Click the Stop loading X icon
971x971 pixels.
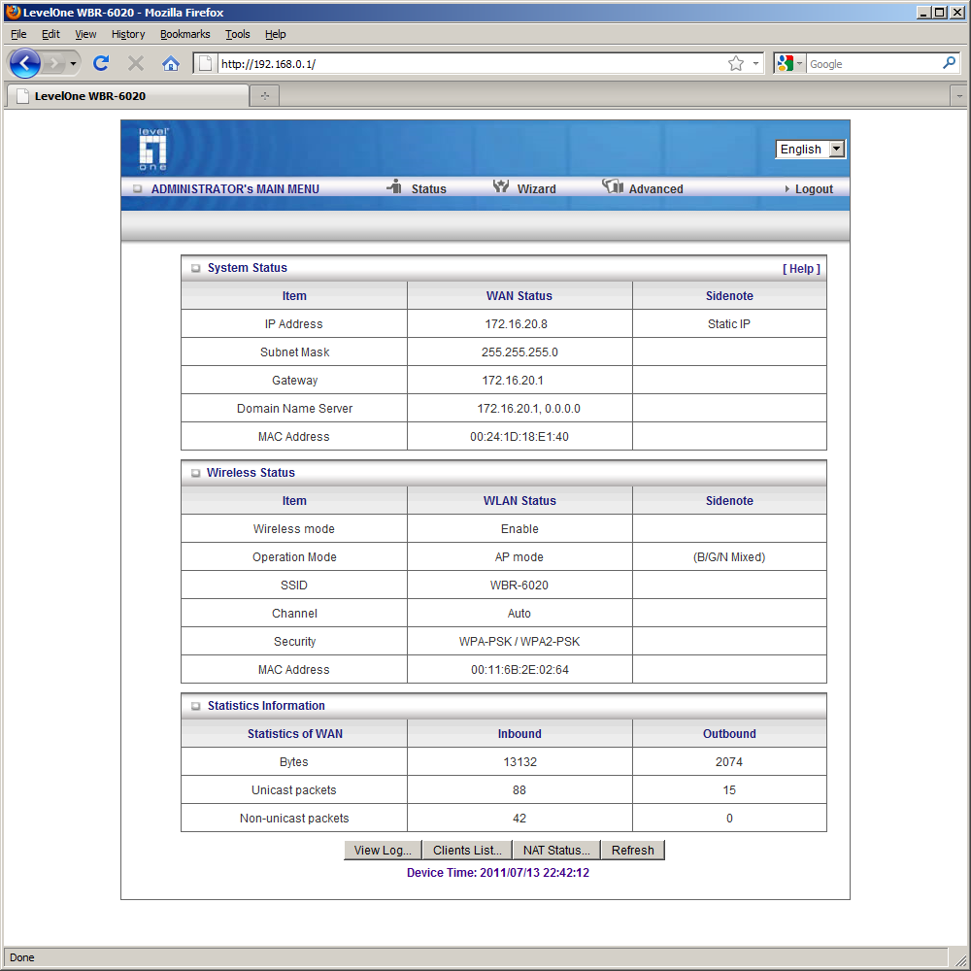click(136, 63)
